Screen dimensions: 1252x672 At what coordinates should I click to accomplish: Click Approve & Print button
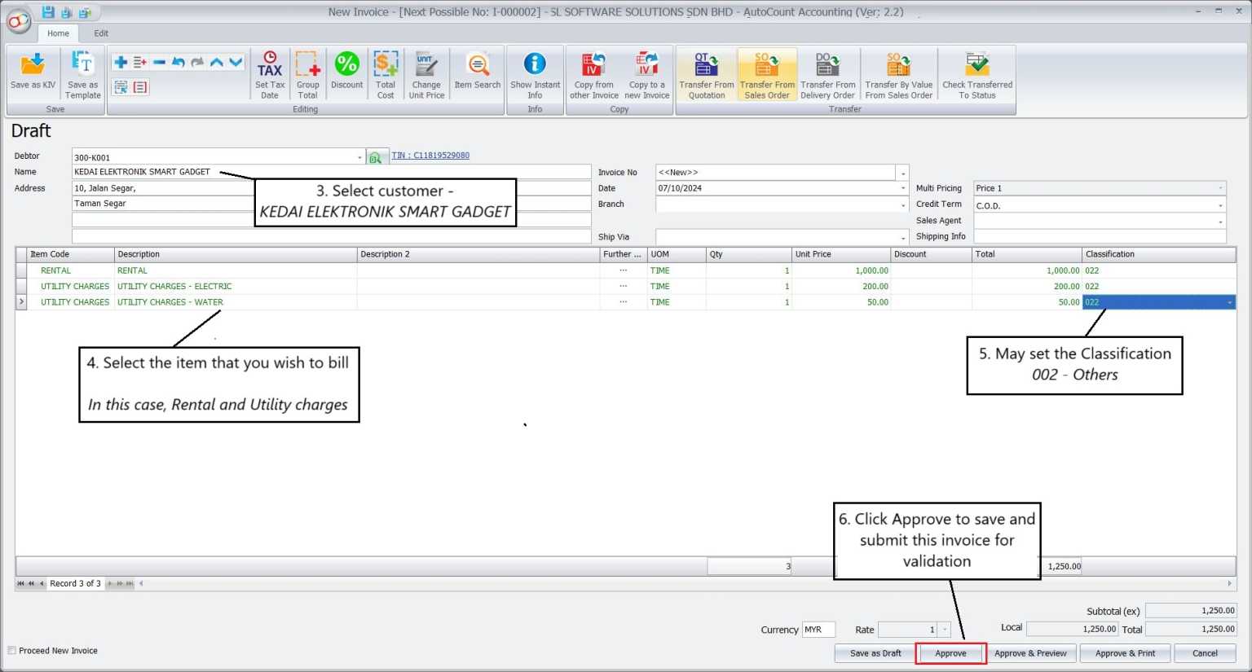1125,653
